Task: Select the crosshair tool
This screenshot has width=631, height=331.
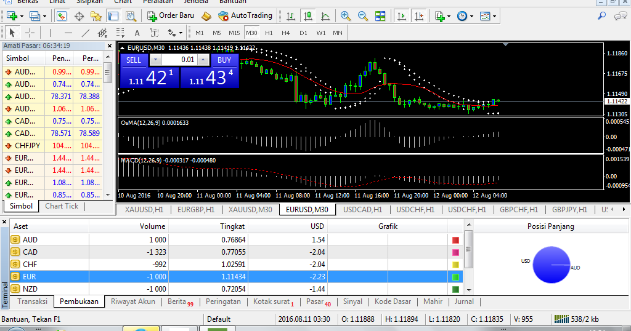Action: tap(30, 33)
